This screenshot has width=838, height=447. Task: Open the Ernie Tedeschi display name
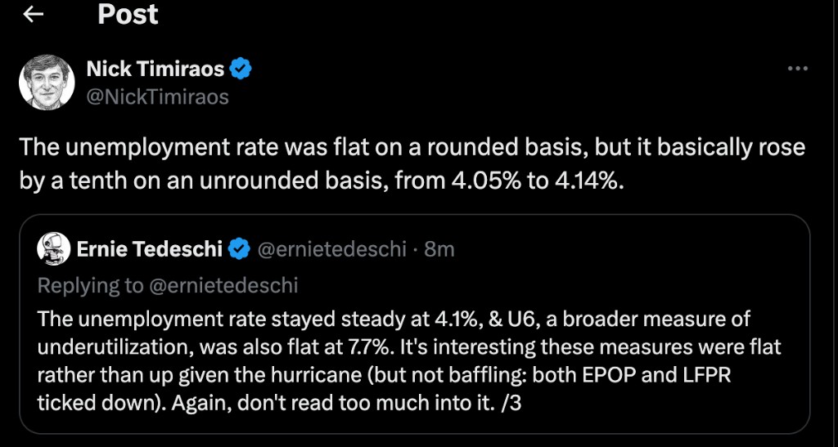click(x=150, y=248)
